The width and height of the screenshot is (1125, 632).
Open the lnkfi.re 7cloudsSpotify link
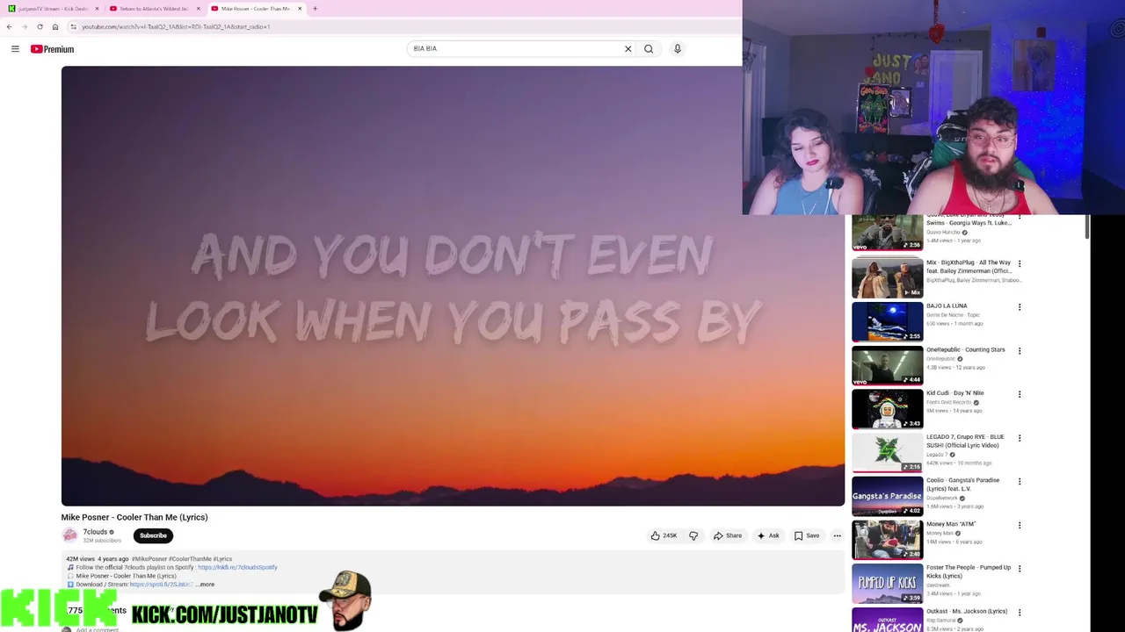click(237, 567)
